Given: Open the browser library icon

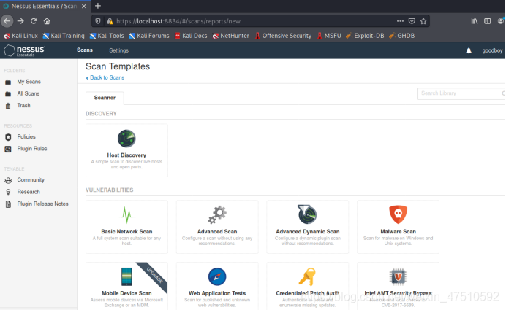Looking at the screenshot, I should [475, 21].
